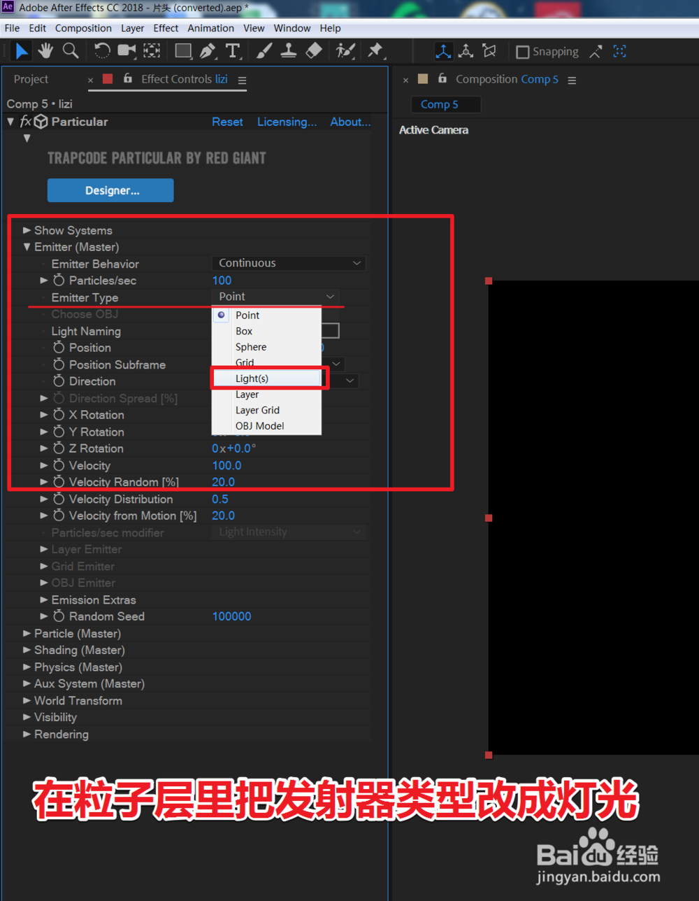Choose Layer Grid from the emitter list
The width and height of the screenshot is (699, 901).
(266, 410)
